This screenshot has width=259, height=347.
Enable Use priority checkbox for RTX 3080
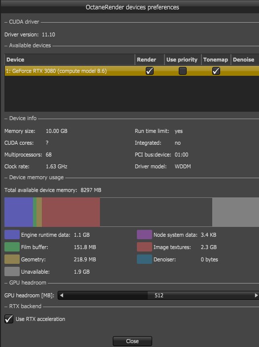coord(183,71)
